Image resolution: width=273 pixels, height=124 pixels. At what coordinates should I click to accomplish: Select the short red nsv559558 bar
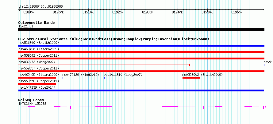[37, 84]
